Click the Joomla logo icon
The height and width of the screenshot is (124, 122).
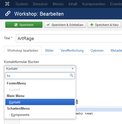[x=7, y=4]
